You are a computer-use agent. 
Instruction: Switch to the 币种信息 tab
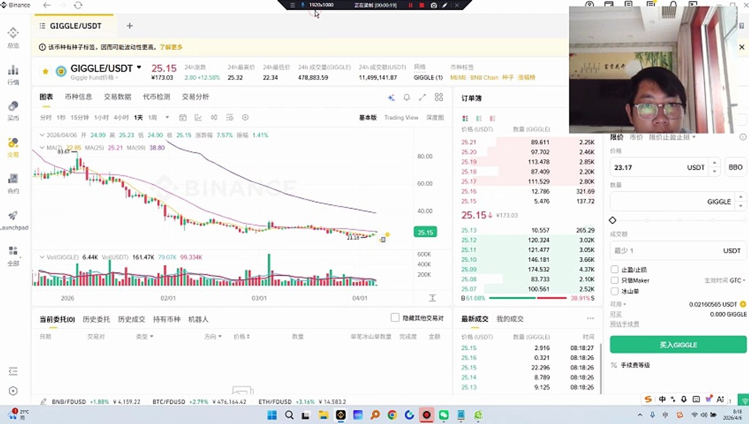78,97
